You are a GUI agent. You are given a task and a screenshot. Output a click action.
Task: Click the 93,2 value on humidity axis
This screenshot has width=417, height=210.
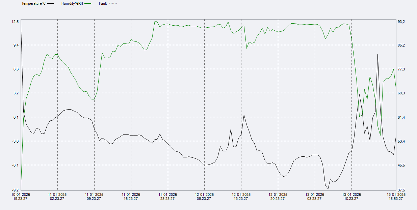point(401,22)
